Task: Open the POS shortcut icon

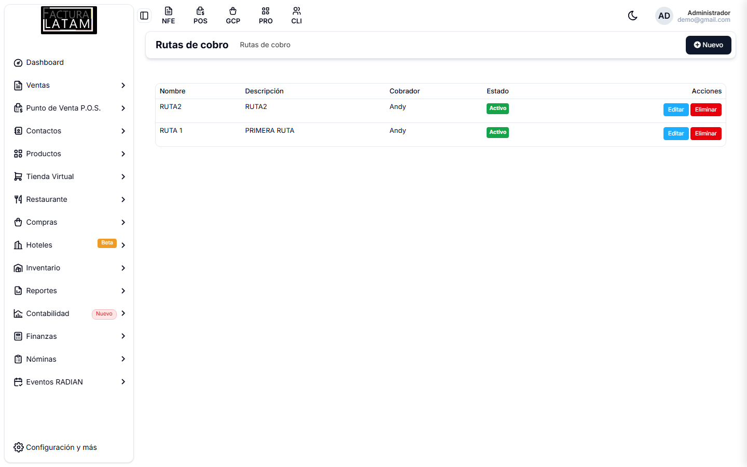Action: (x=200, y=16)
